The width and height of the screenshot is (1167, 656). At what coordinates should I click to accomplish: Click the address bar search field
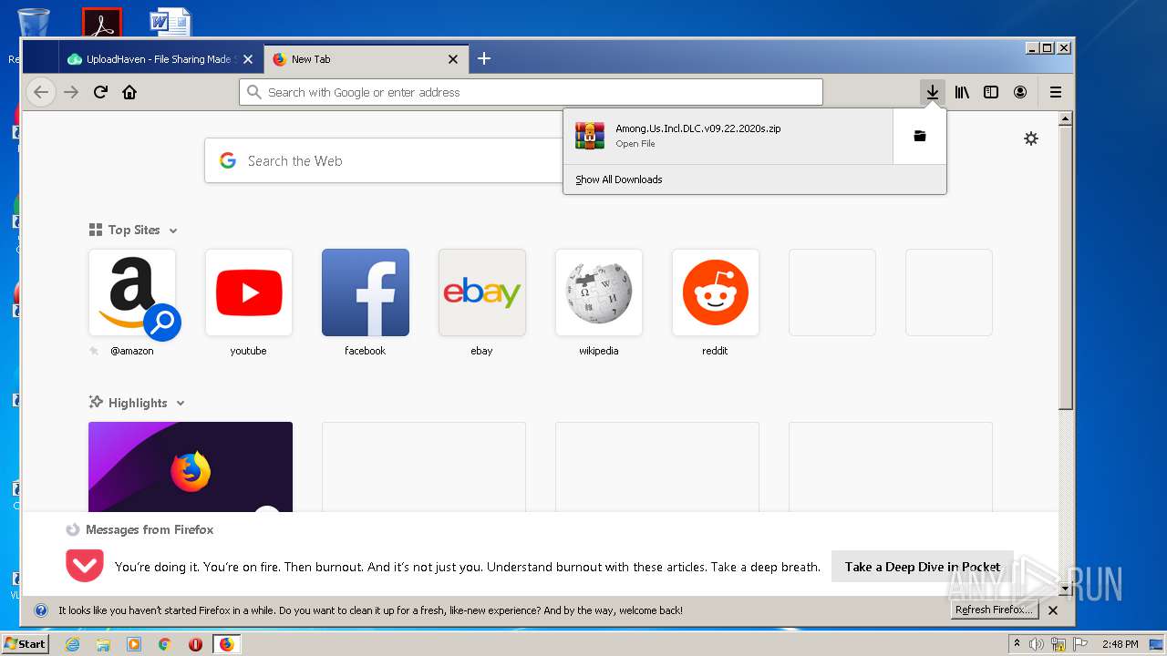[x=532, y=92]
